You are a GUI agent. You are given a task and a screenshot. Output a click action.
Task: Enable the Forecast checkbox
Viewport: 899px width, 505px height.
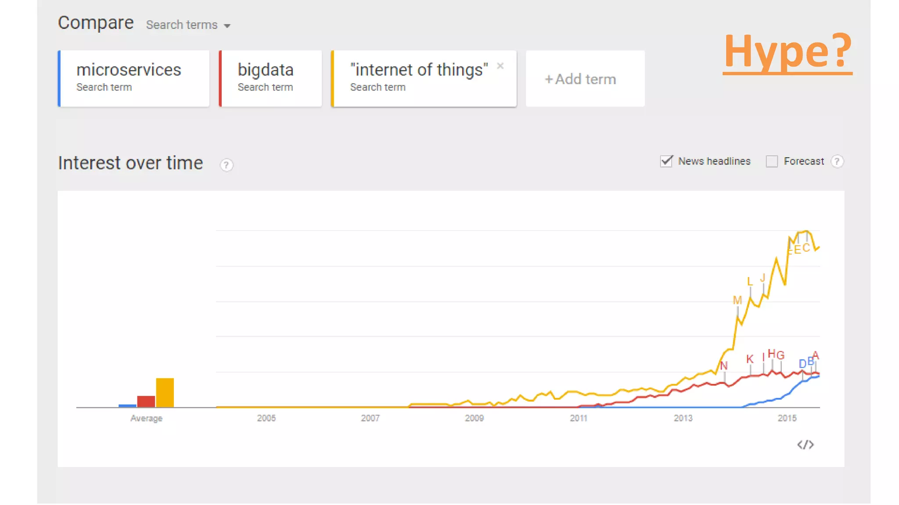[772, 161]
